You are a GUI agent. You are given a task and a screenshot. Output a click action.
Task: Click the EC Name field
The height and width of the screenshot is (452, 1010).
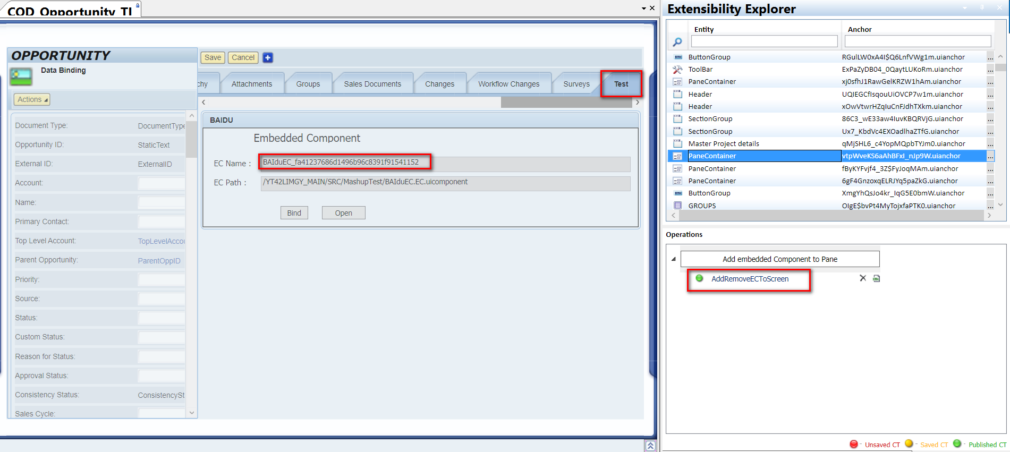445,164
